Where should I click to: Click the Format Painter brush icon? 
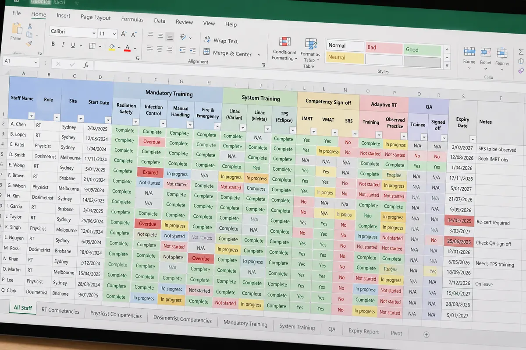pos(29,43)
